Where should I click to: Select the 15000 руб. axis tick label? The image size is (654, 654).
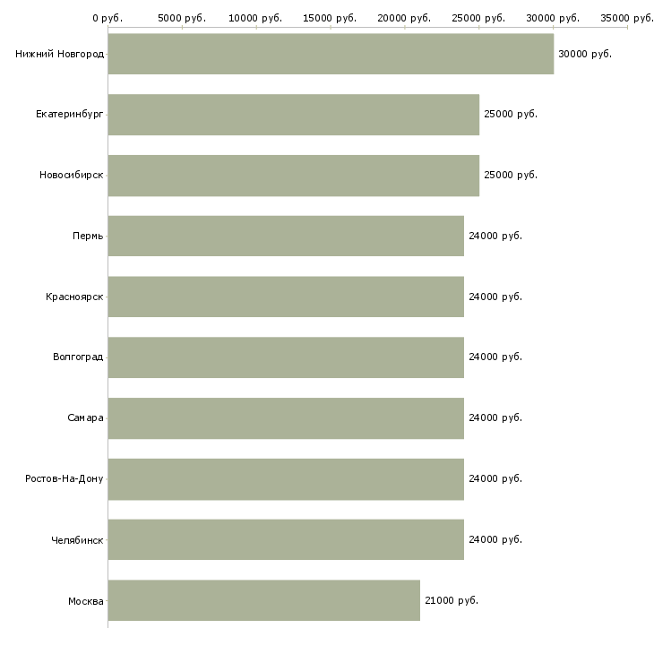(x=330, y=18)
